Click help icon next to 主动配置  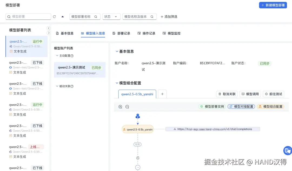72,56
